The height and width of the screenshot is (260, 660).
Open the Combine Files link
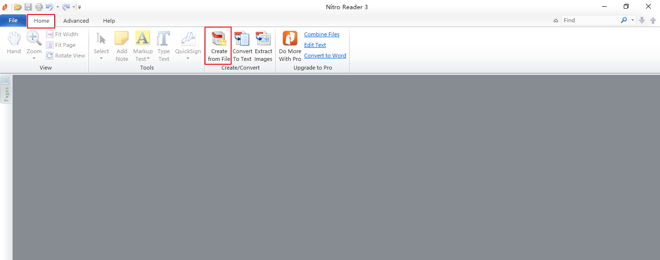pyautogui.click(x=322, y=34)
